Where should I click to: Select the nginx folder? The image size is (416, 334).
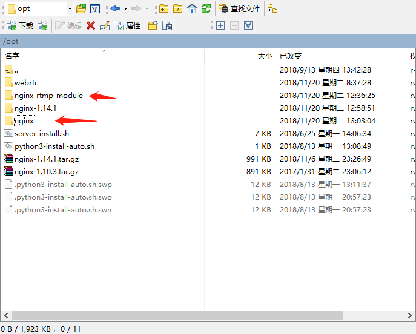click(19, 121)
